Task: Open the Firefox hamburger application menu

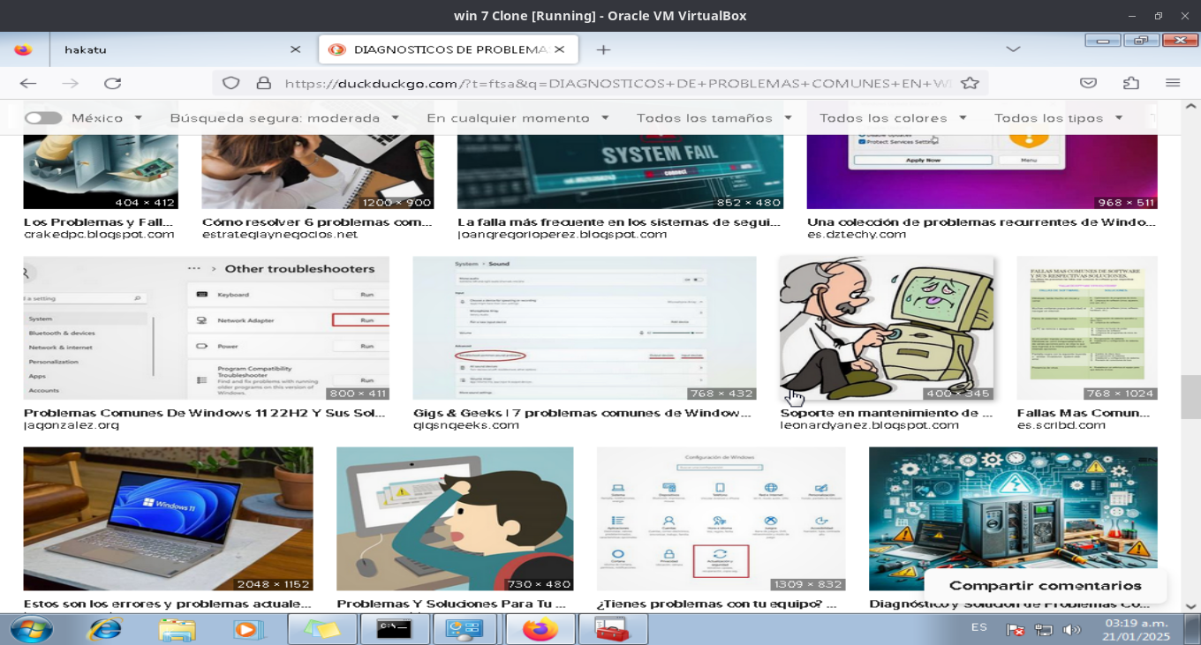Action: 1173,83
